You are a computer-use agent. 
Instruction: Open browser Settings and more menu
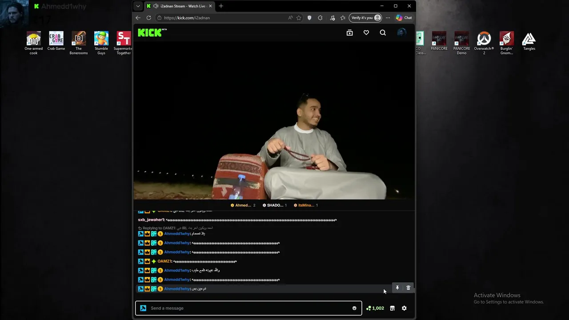(388, 18)
